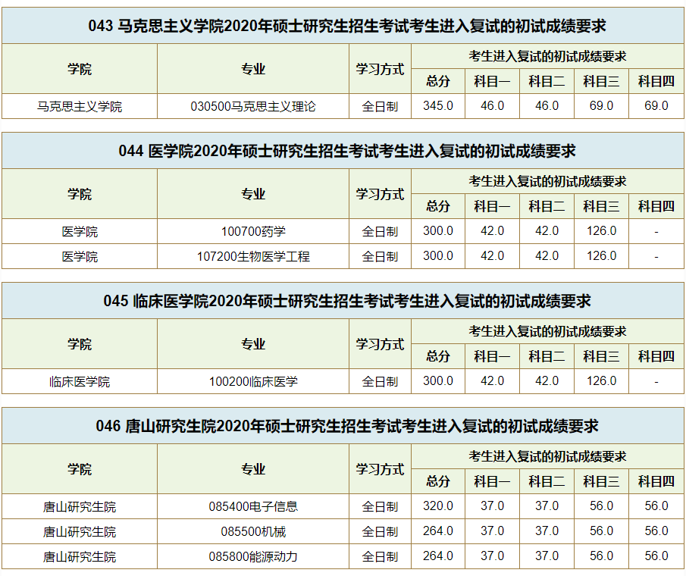Click 马克思主义学院 in the college column
The width and height of the screenshot is (686, 576).
tap(80, 106)
